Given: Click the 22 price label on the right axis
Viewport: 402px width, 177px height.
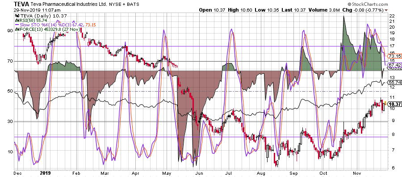Looking at the screenshot, I should click(392, 16).
